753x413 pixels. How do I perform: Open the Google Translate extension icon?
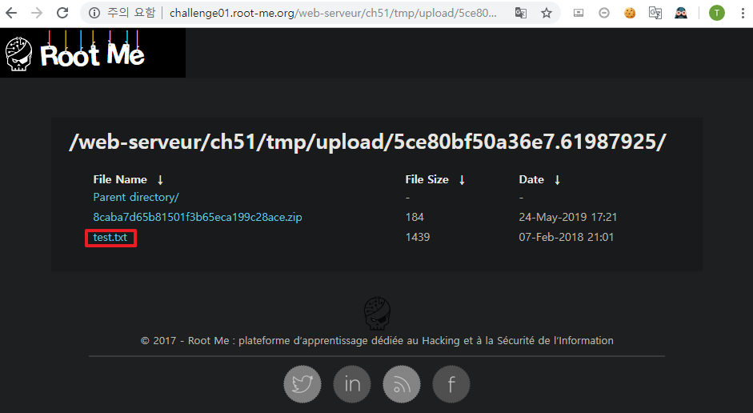coord(655,13)
